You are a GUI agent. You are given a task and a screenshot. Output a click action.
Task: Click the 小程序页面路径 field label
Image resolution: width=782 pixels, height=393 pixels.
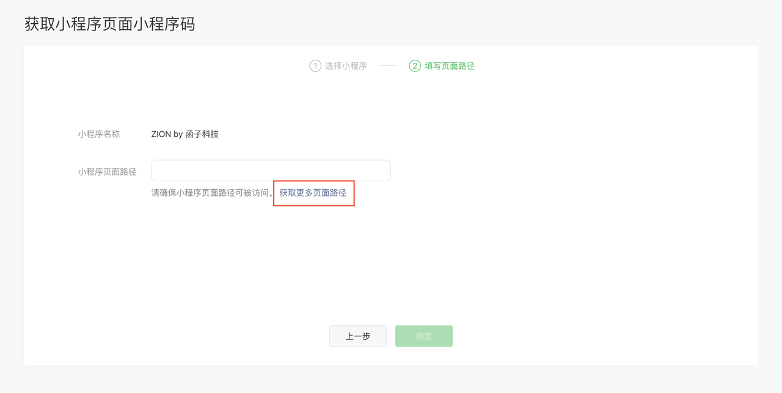(x=107, y=172)
